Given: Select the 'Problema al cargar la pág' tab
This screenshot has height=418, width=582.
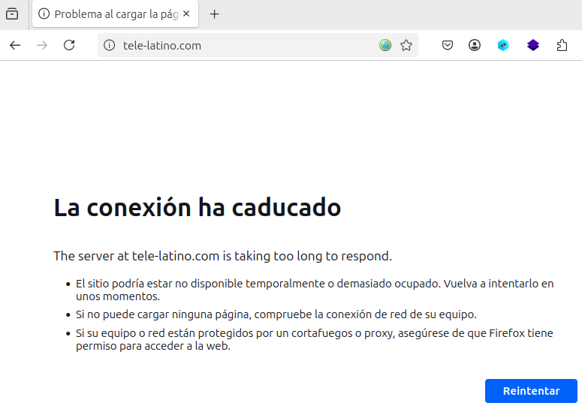Looking at the screenshot, I should point(115,14).
